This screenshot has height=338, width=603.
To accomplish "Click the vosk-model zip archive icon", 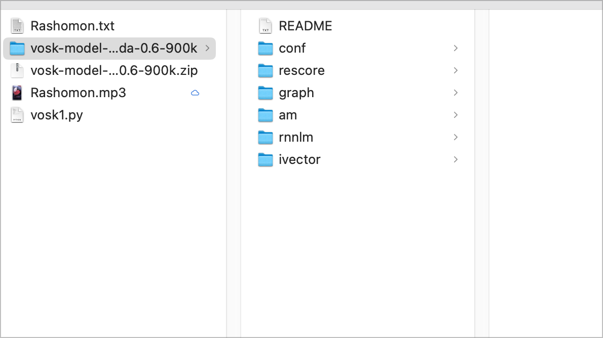I will (x=17, y=70).
